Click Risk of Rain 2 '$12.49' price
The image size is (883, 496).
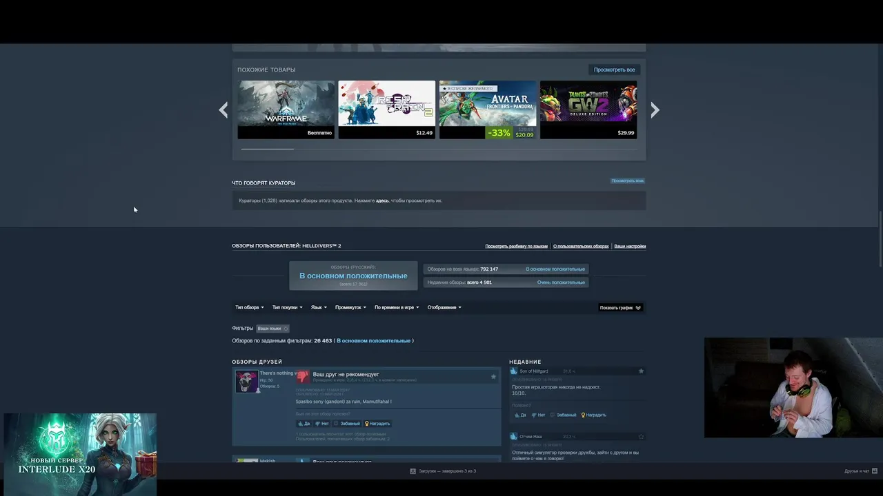coord(424,133)
